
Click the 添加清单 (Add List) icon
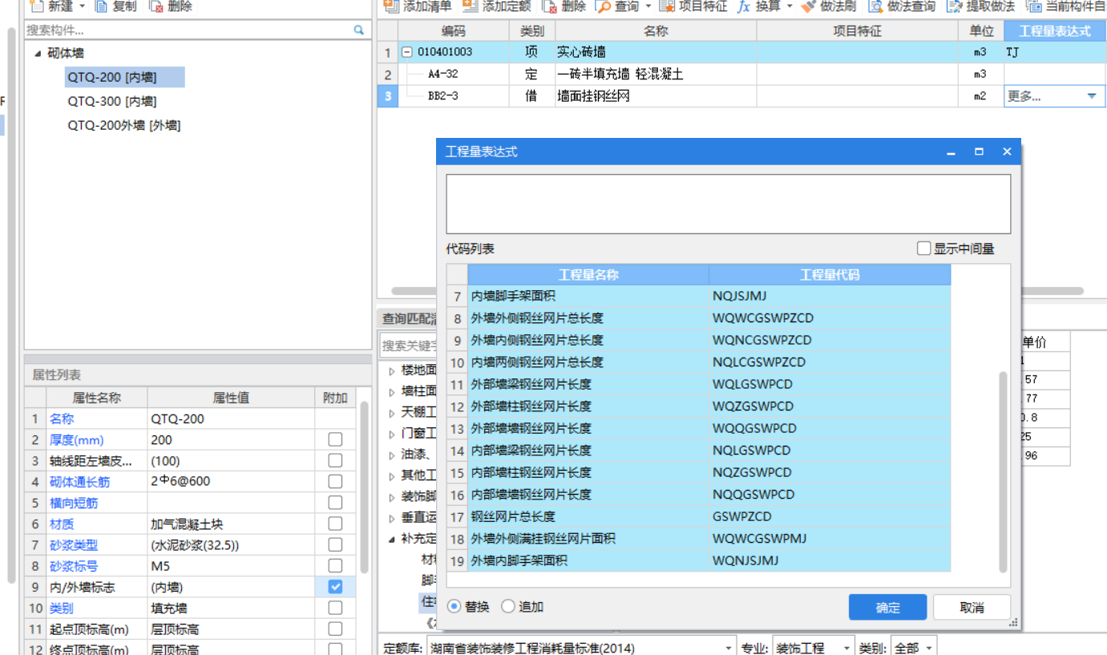tap(391, 6)
